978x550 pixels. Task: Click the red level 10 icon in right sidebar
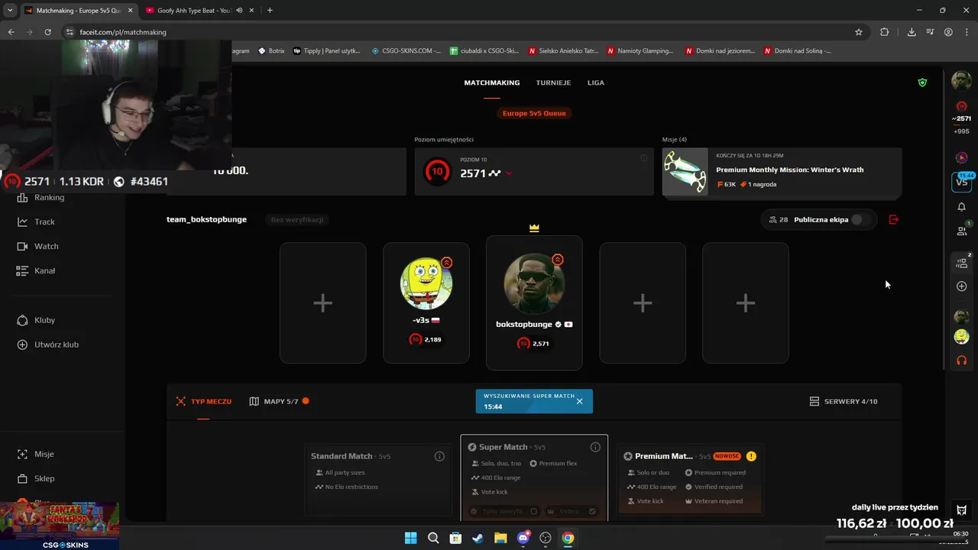coord(961,106)
